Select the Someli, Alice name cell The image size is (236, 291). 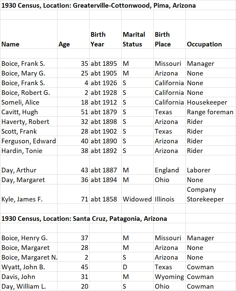[x=20, y=102]
